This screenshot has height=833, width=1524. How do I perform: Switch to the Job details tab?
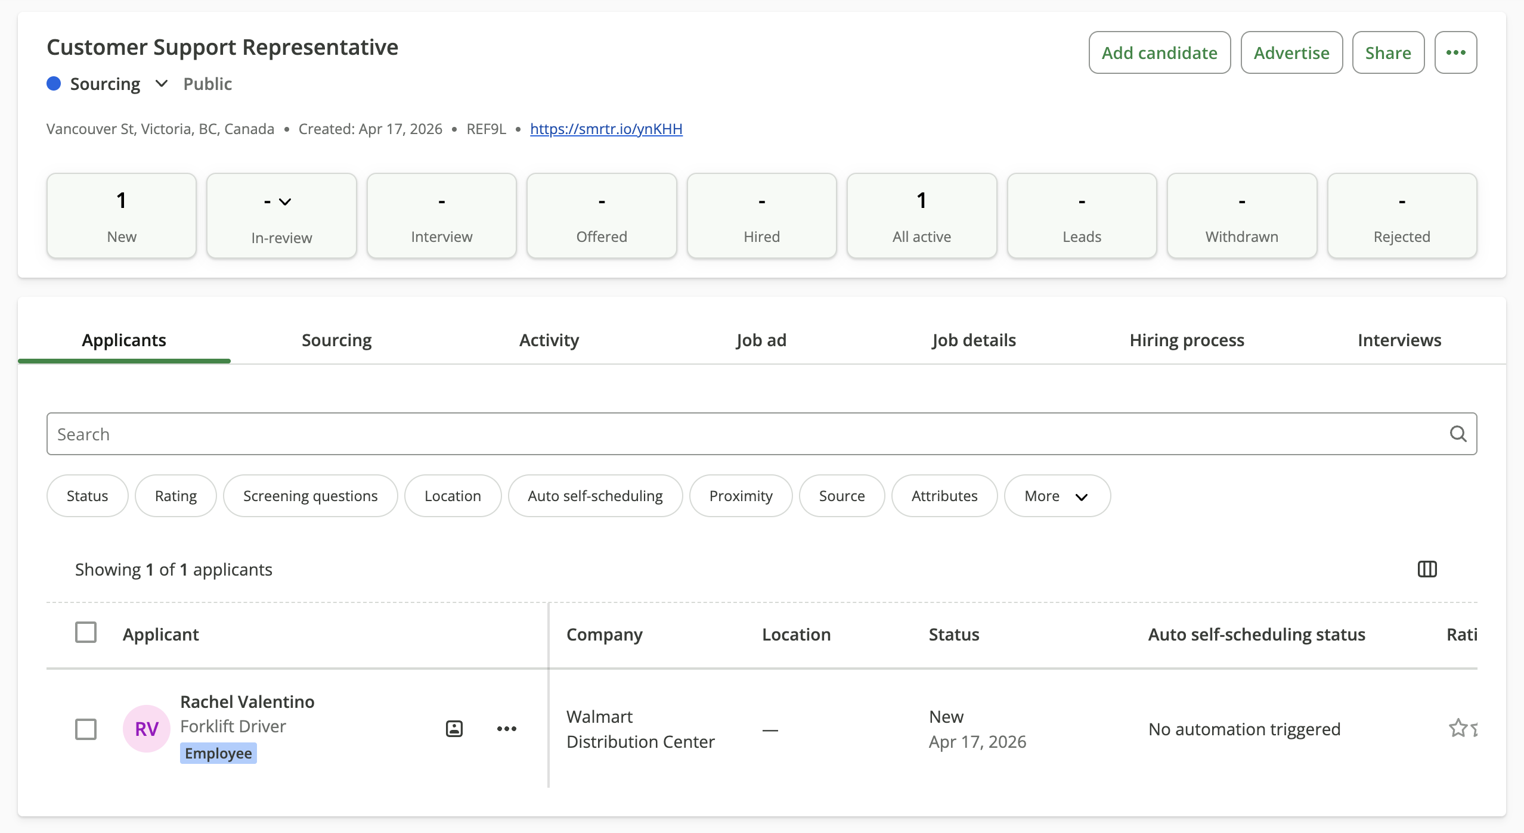click(x=974, y=340)
